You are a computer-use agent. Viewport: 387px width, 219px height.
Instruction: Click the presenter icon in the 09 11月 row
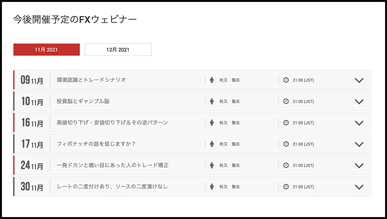pos(212,80)
